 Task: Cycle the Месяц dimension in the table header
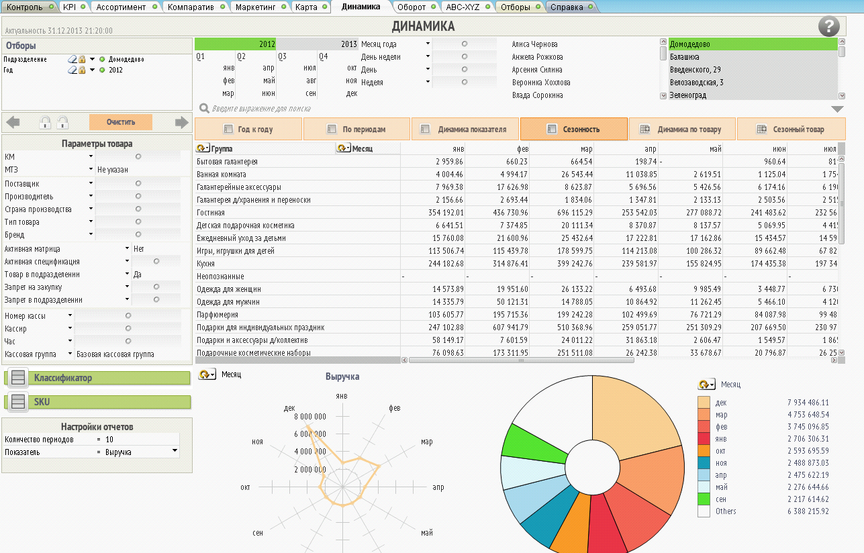pos(344,148)
